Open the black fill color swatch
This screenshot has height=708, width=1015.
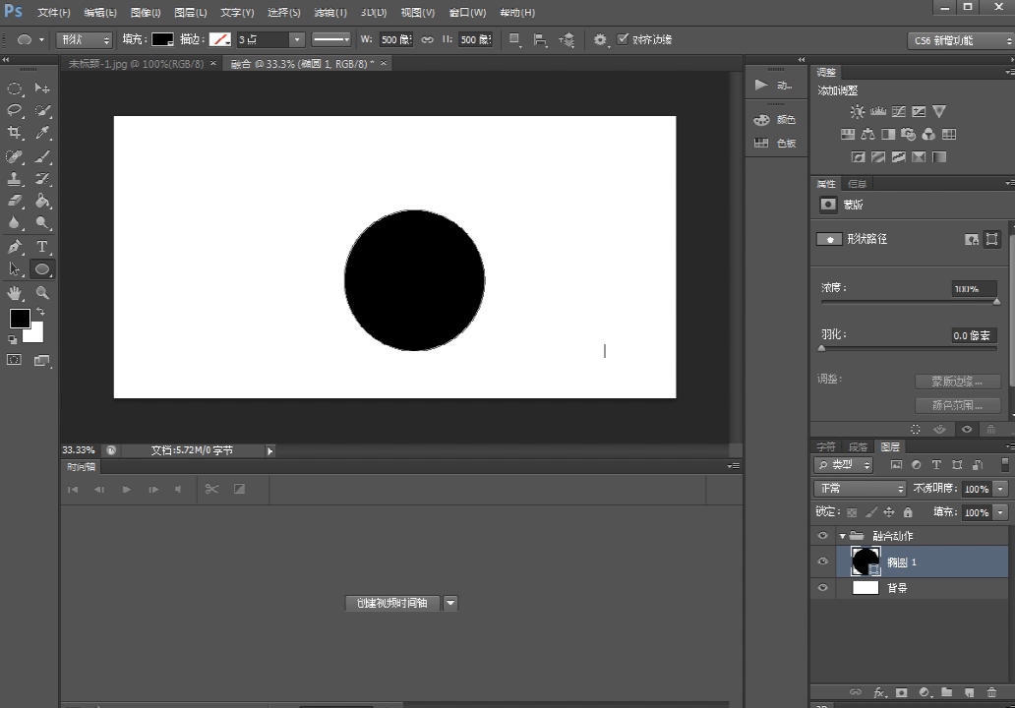tap(162, 39)
